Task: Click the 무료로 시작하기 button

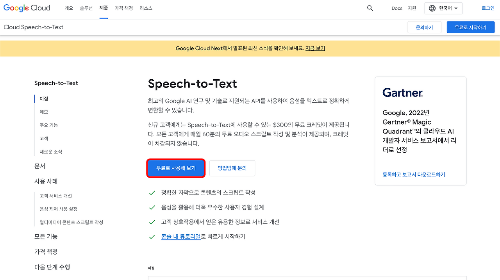Action: 470,27
